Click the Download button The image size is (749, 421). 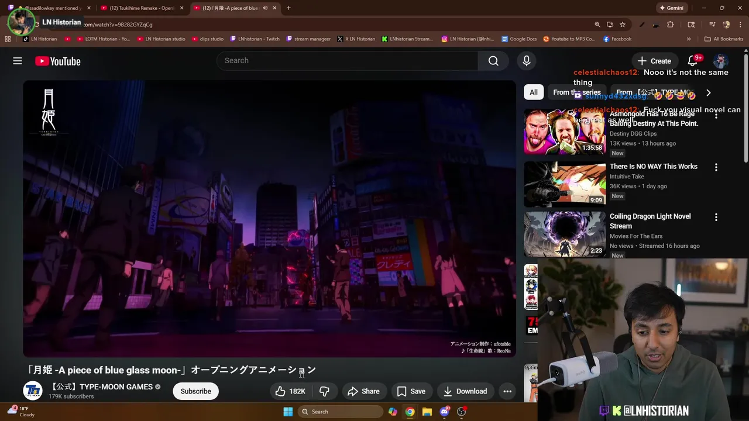coord(465,391)
